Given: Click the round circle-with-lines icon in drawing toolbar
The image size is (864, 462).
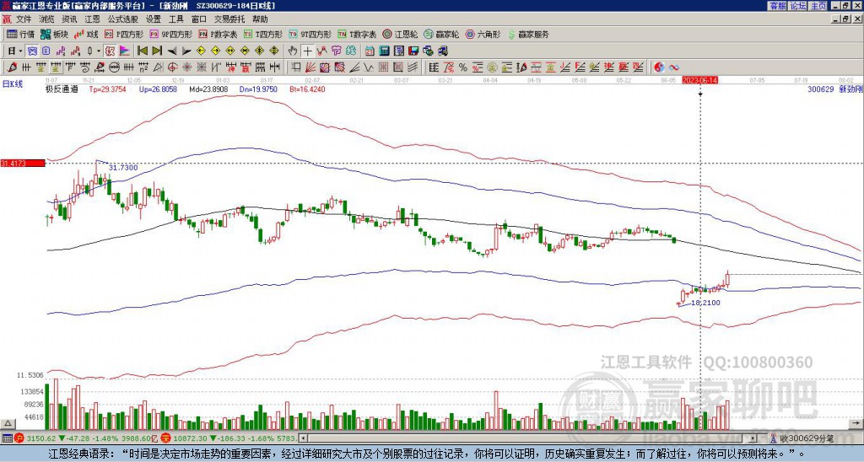Looking at the screenshot, I should pyautogui.click(x=114, y=67).
